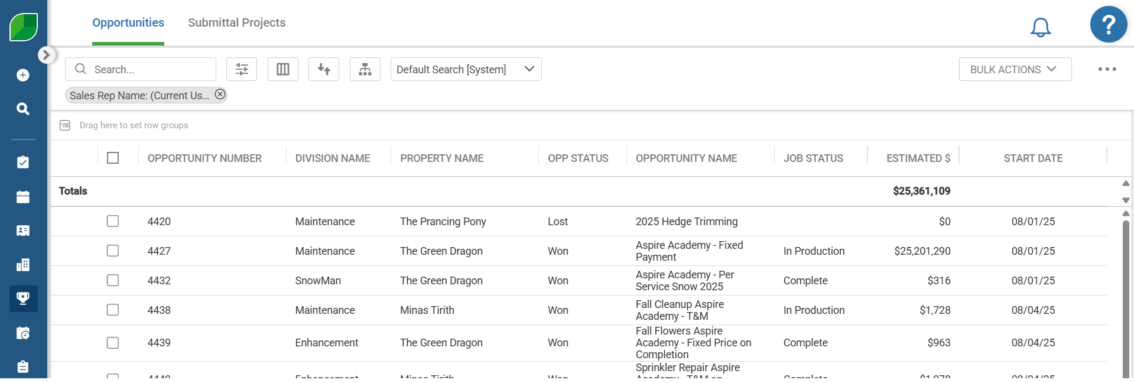Switch to the Submittal Projects tab
The height and width of the screenshot is (383, 1134).
[x=236, y=22]
